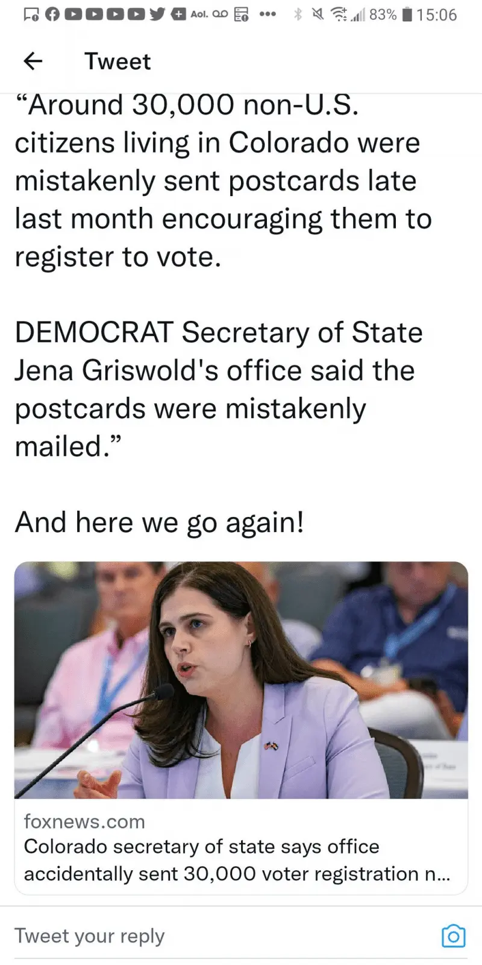Tap the Bluetooth status icon
482x965 pixels.
pyautogui.click(x=297, y=14)
